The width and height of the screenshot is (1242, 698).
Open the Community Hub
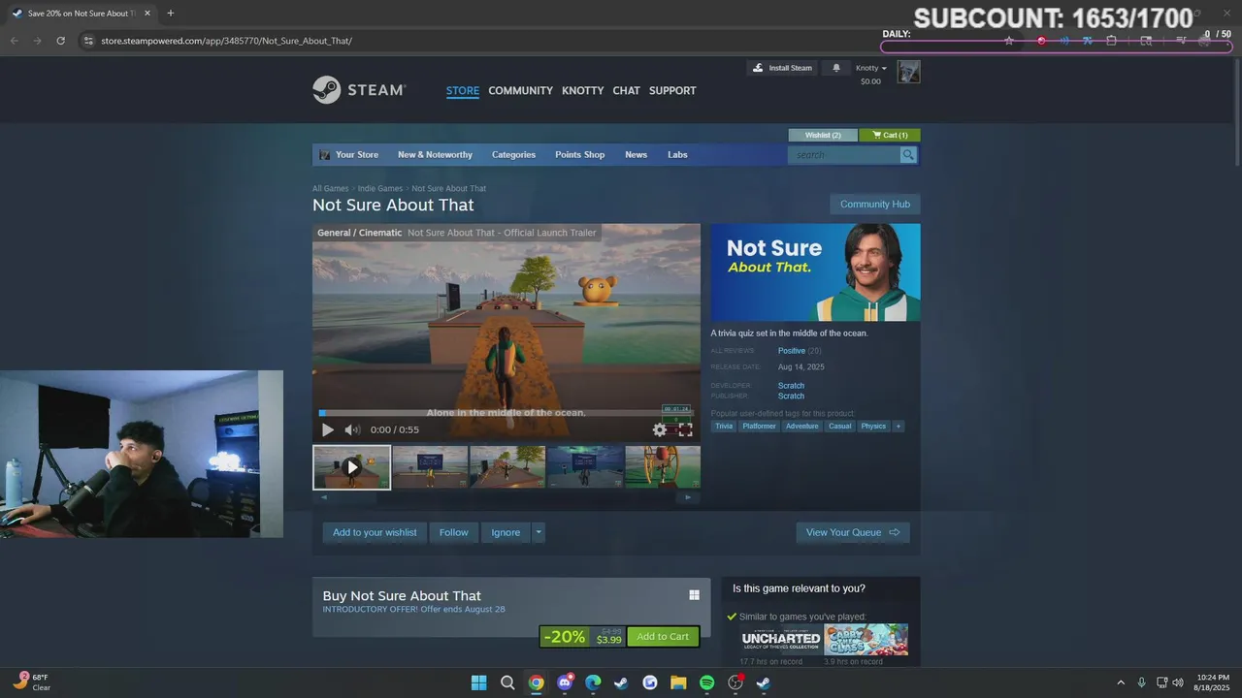point(875,205)
